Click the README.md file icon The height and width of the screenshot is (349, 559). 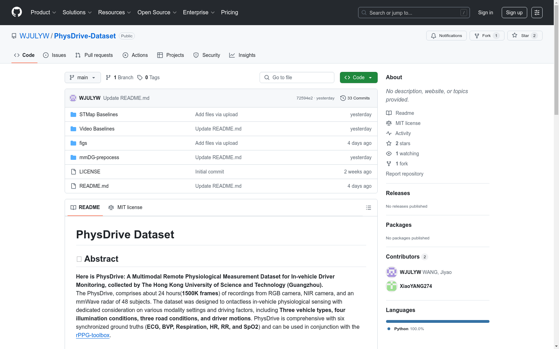point(73,186)
